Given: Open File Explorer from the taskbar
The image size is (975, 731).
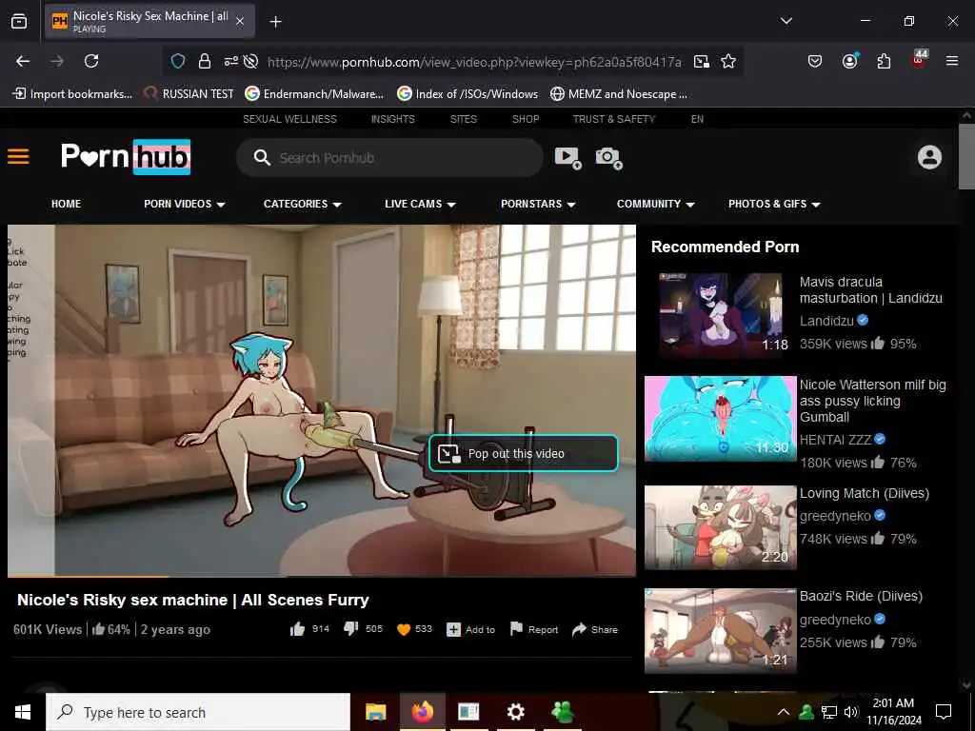Looking at the screenshot, I should click(375, 712).
